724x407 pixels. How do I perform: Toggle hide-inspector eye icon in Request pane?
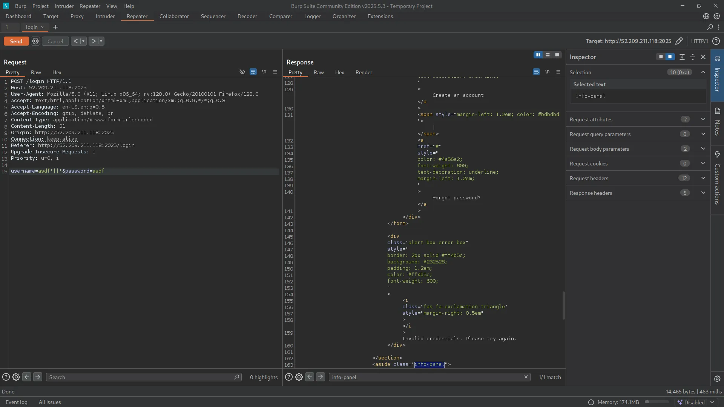242,72
